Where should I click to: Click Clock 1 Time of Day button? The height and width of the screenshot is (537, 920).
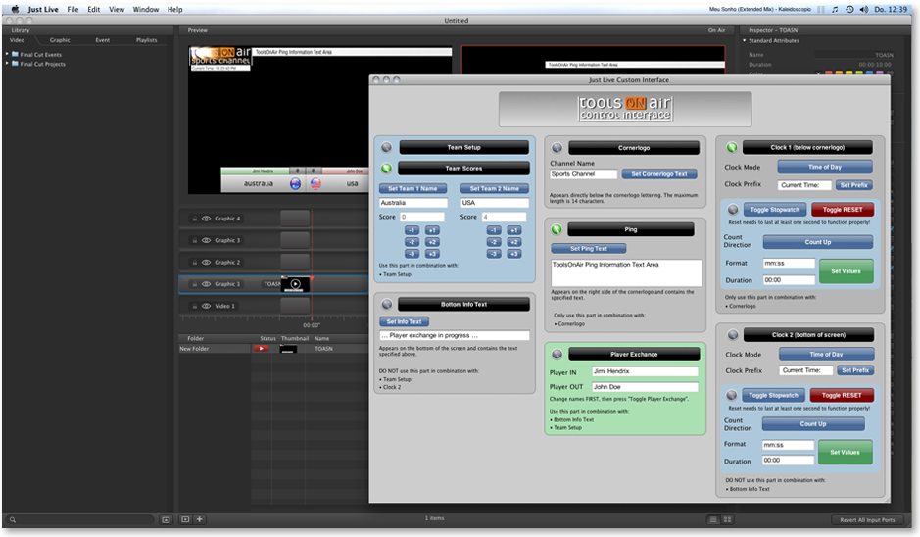[x=825, y=167]
